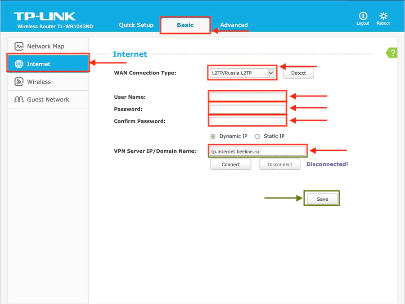Image resolution: width=405 pixels, height=304 pixels.
Task: Click the Internet section heading
Action: pyautogui.click(x=130, y=54)
